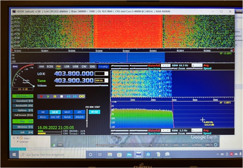Viewport: 243px width, 168px height.
Task: Adjust the vertical FM-BW slider
Action: point(87,118)
